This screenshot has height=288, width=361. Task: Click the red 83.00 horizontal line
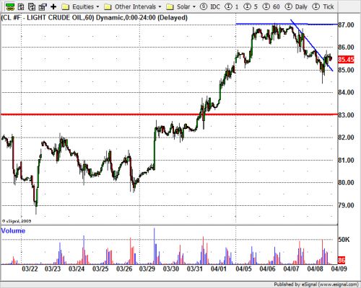click(169, 114)
